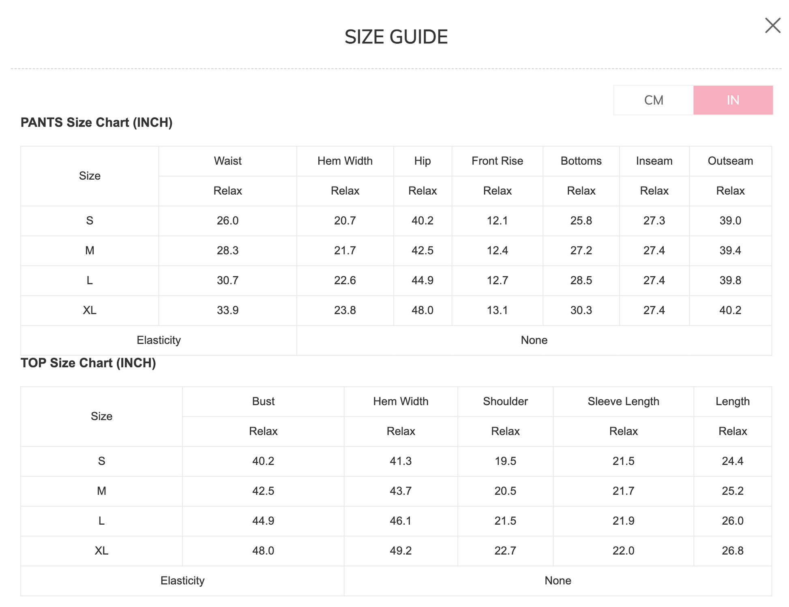Select pants size S waist 26.0
The height and width of the screenshot is (607, 789).
click(x=227, y=221)
